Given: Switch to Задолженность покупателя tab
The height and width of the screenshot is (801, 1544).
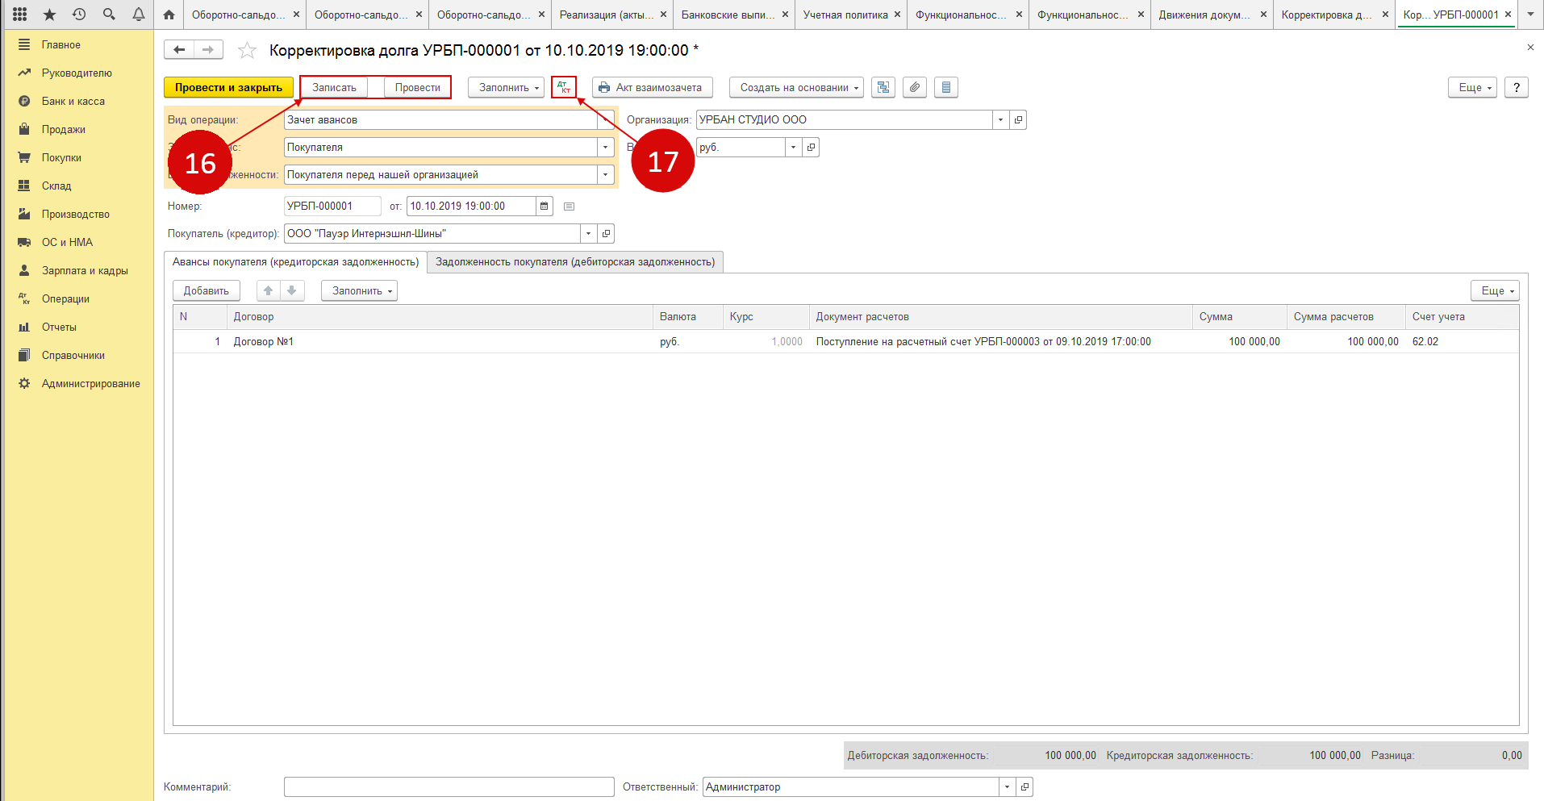Looking at the screenshot, I should 575,262.
